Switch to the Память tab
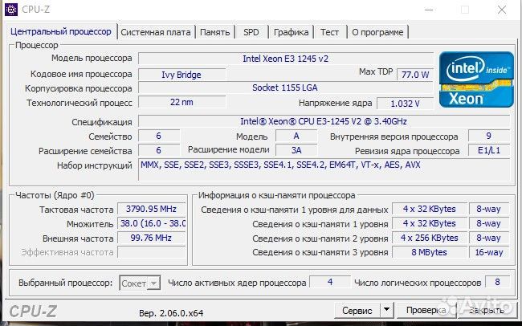Viewport: 522px width, 326px height. pos(214,32)
